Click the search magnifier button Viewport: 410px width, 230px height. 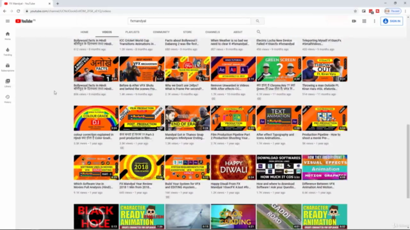coord(258,21)
